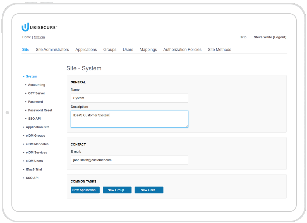This screenshot has width=307, height=223.
Task: Focus the Name input field
Action: tap(129, 98)
